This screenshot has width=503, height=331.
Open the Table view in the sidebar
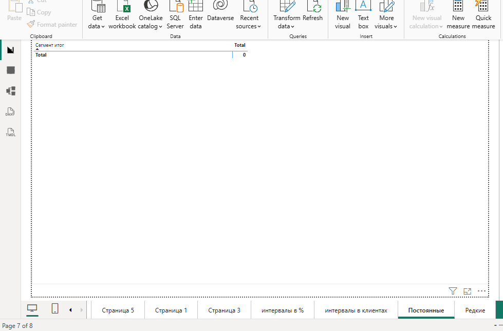click(x=11, y=70)
